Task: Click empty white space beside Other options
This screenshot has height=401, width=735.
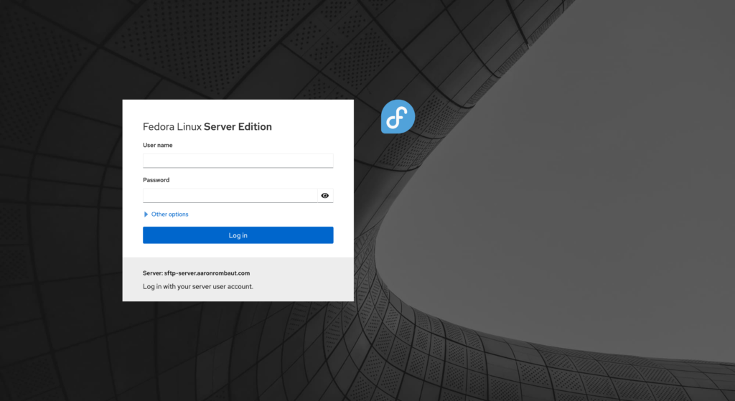Action: point(273,214)
